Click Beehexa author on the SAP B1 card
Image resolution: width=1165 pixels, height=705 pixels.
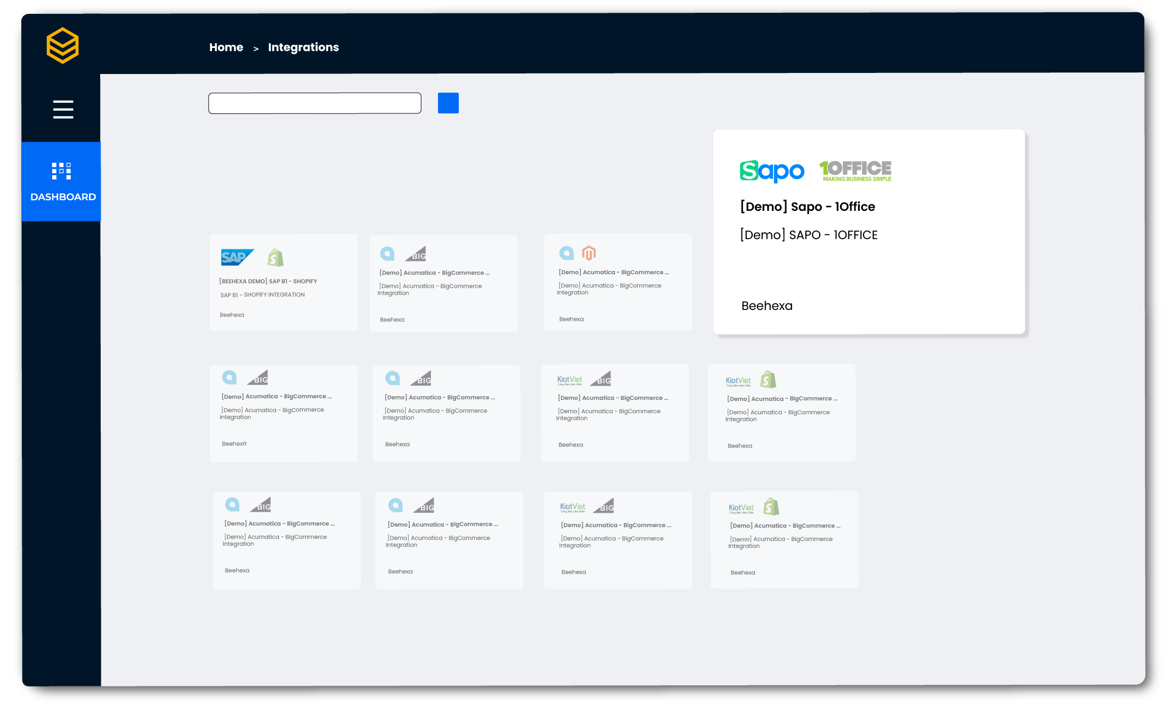tap(232, 315)
